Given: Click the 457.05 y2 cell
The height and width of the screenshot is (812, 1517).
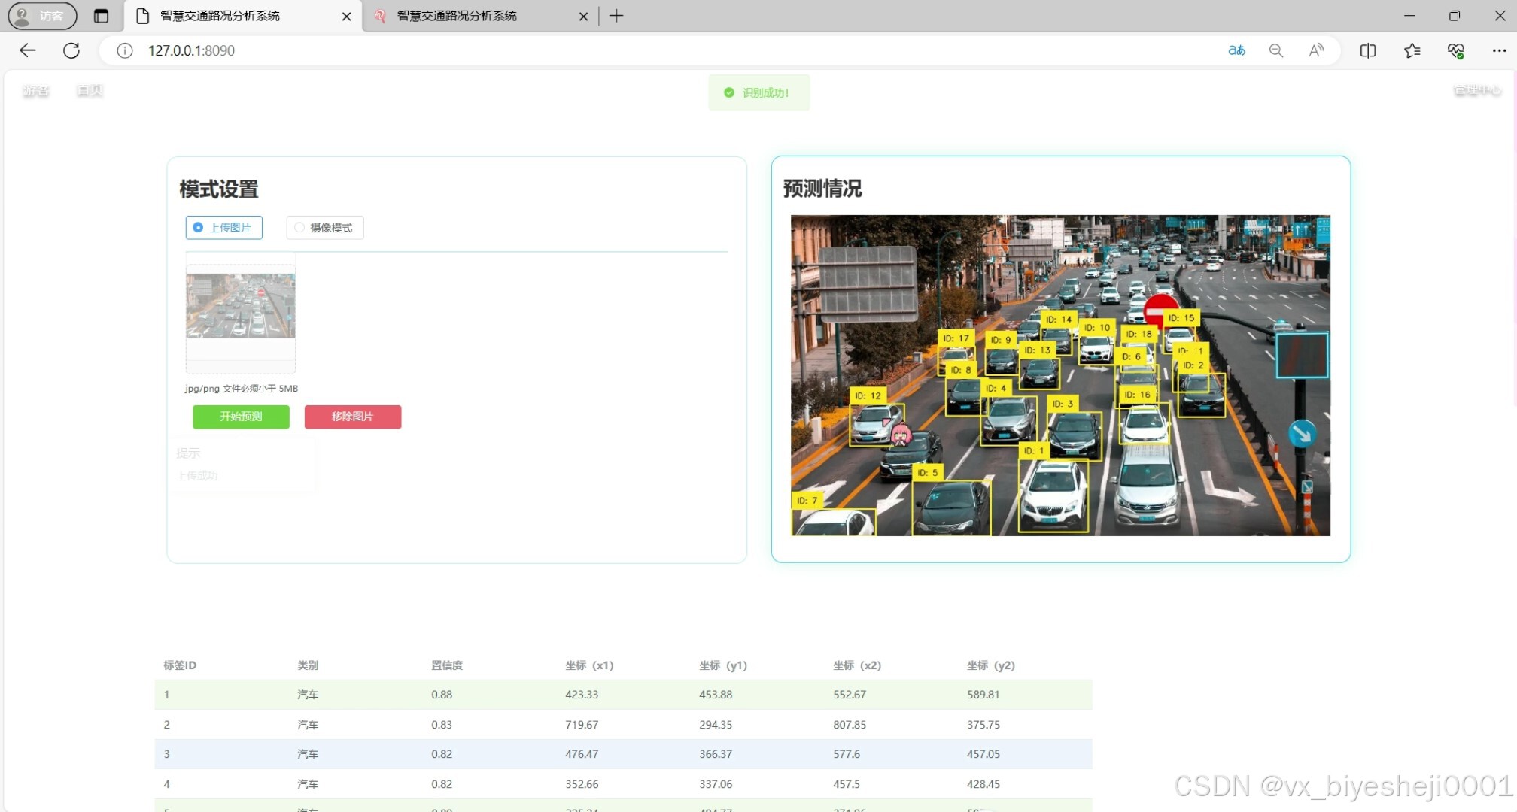Looking at the screenshot, I should pos(983,754).
